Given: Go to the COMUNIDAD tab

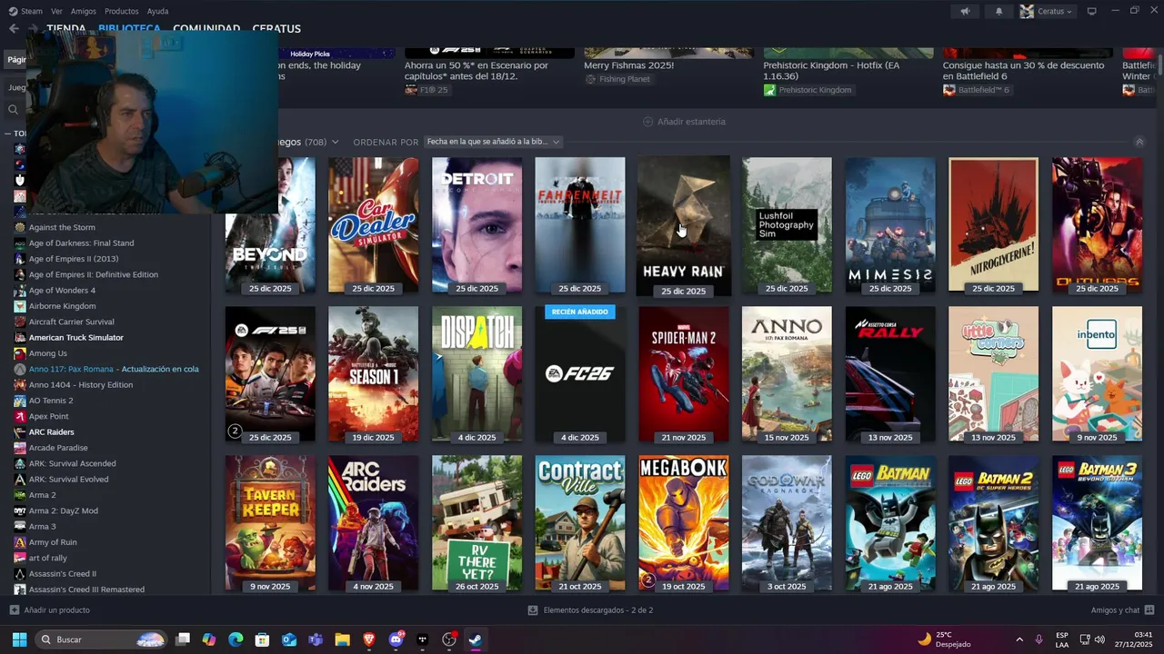Looking at the screenshot, I should pyautogui.click(x=206, y=28).
